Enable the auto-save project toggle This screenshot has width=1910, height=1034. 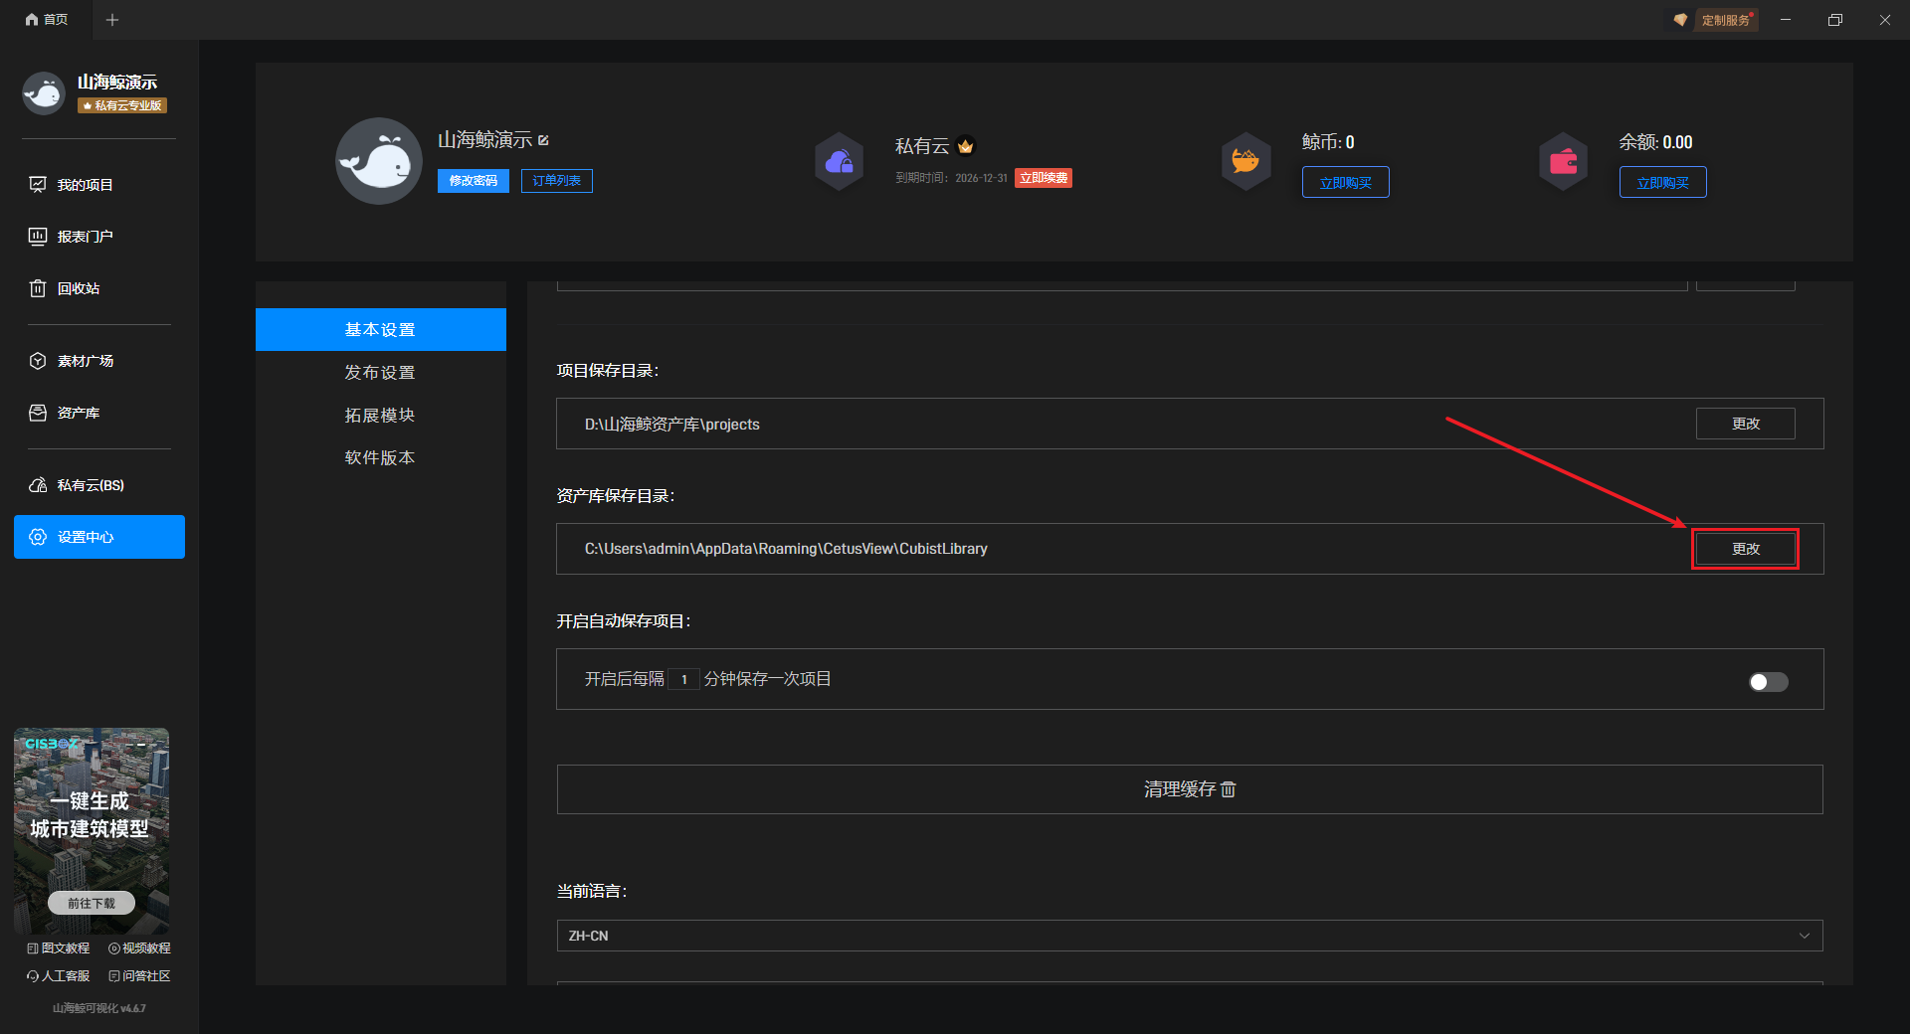[x=1768, y=681]
